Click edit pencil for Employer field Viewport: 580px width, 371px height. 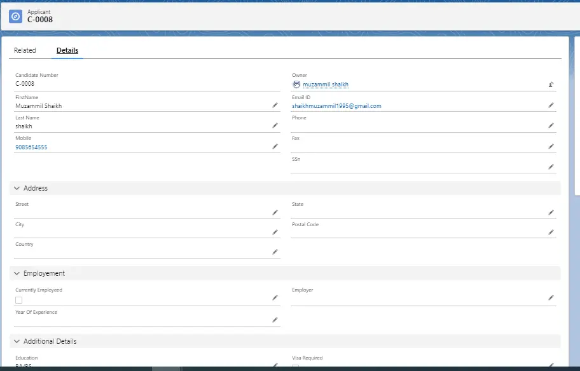tap(551, 298)
